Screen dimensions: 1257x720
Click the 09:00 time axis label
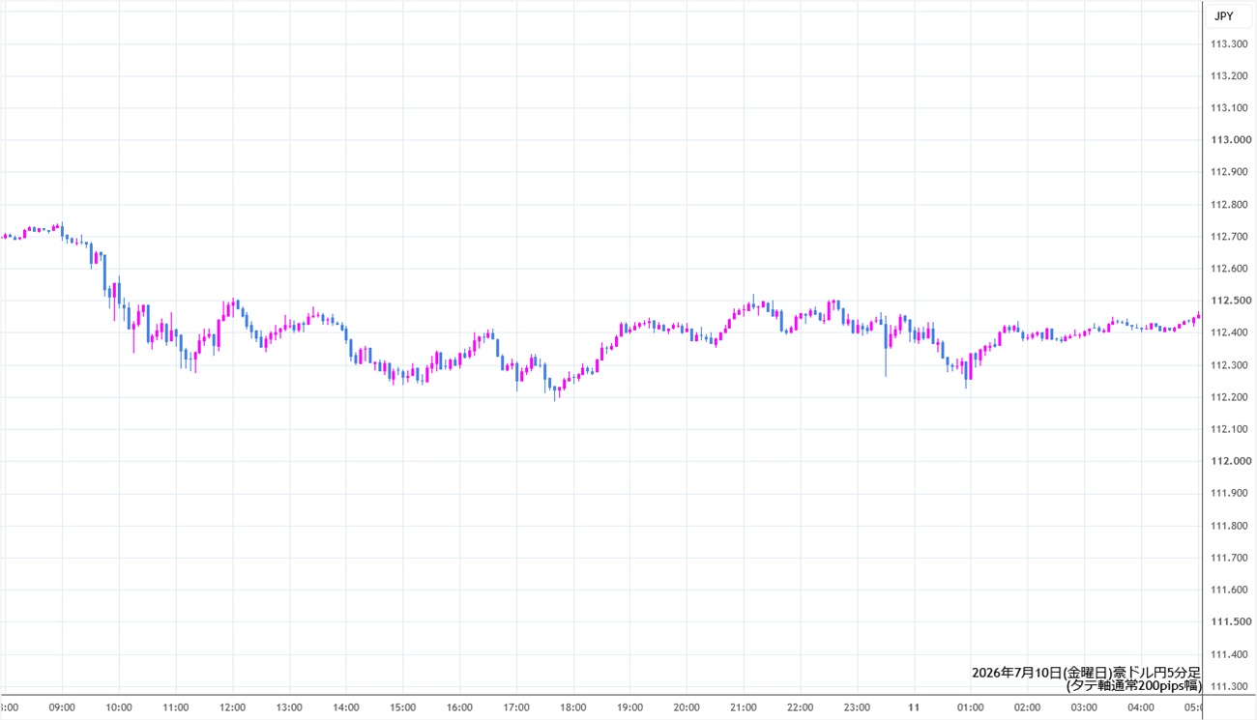pos(62,707)
